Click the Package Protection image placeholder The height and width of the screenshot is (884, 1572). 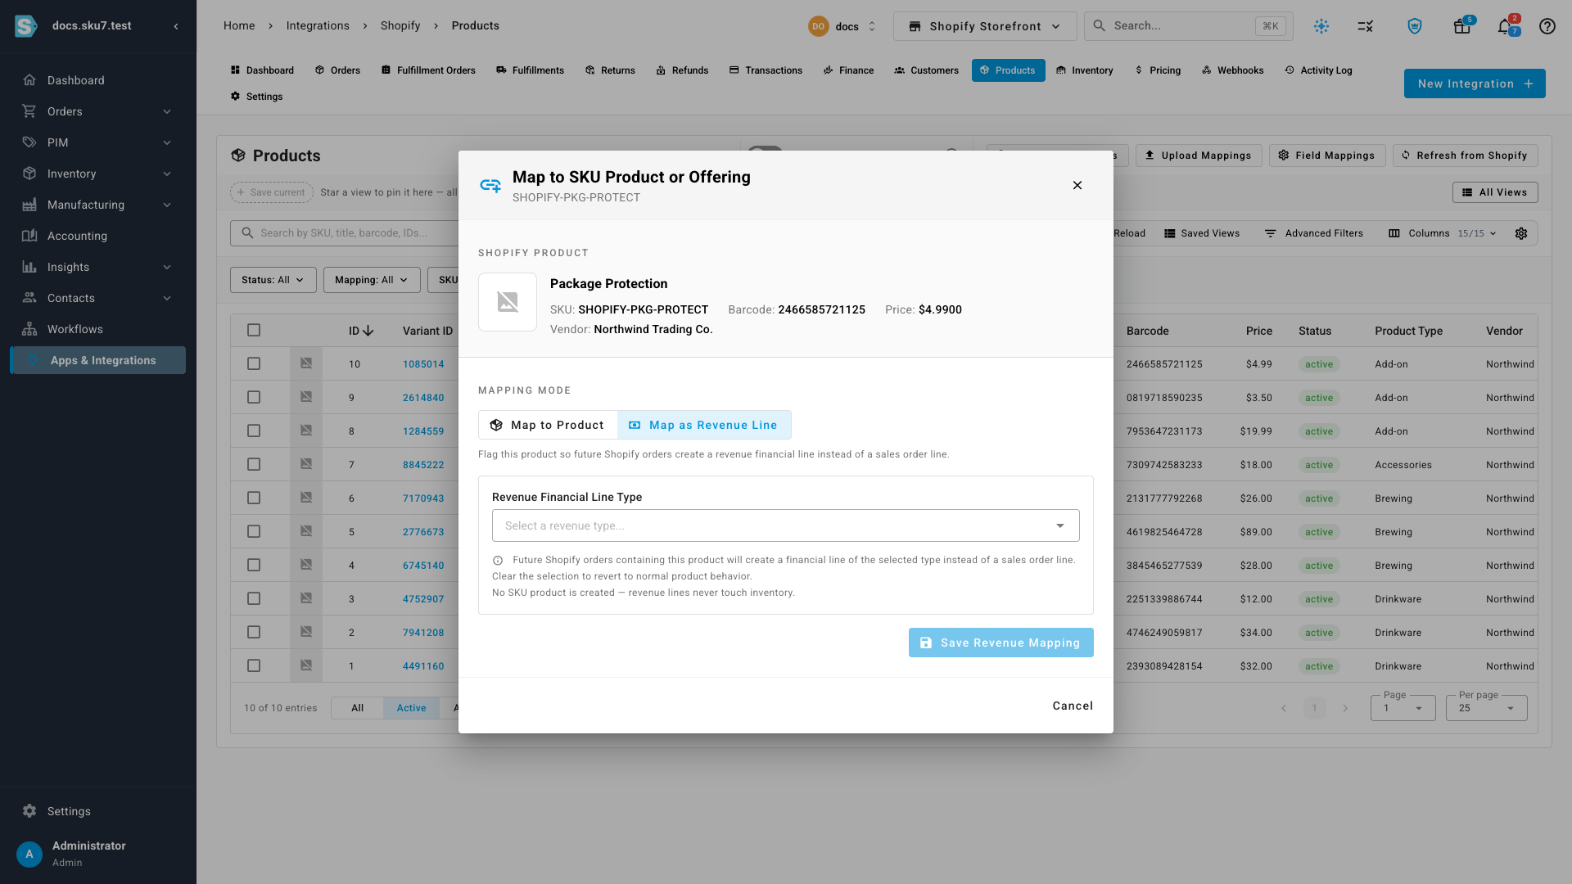[508, 302]
